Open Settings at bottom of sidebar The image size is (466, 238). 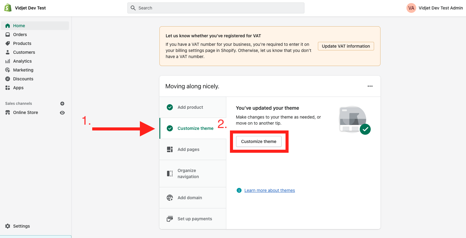coord(35,226)
